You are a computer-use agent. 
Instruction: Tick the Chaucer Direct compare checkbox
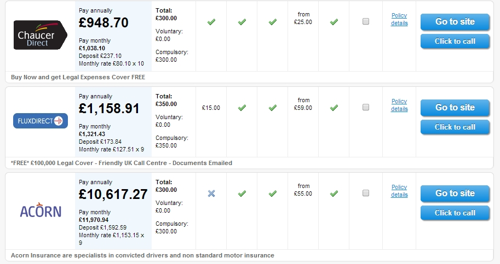pos(366,21)
